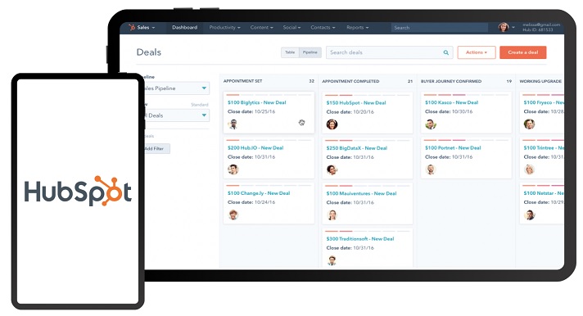Click the Close date 10/30/16 on the Kasco card
Image resolution: width=583 pixels, height=316 pixels.
coord(449,111)
